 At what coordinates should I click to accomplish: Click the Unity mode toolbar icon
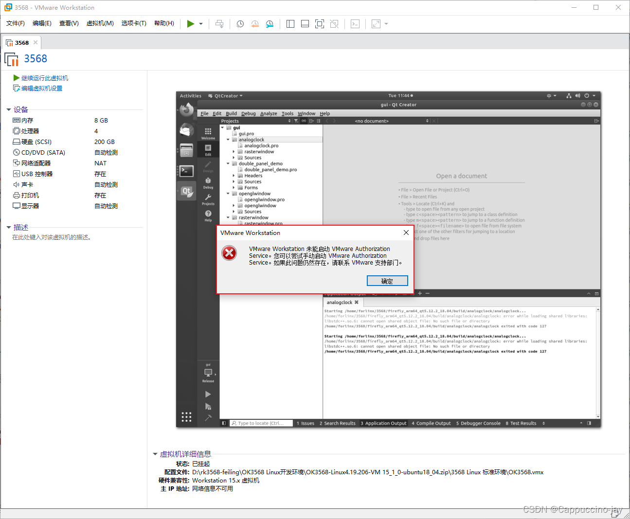[334, 24]
